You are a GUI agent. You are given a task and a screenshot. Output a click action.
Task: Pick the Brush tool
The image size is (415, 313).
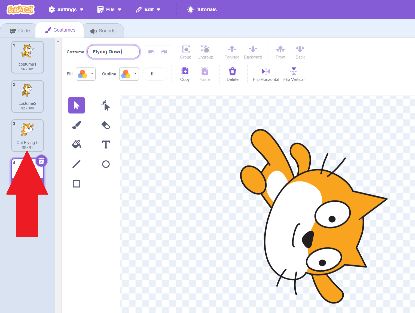pyautogui.click(x=77, y=125)
